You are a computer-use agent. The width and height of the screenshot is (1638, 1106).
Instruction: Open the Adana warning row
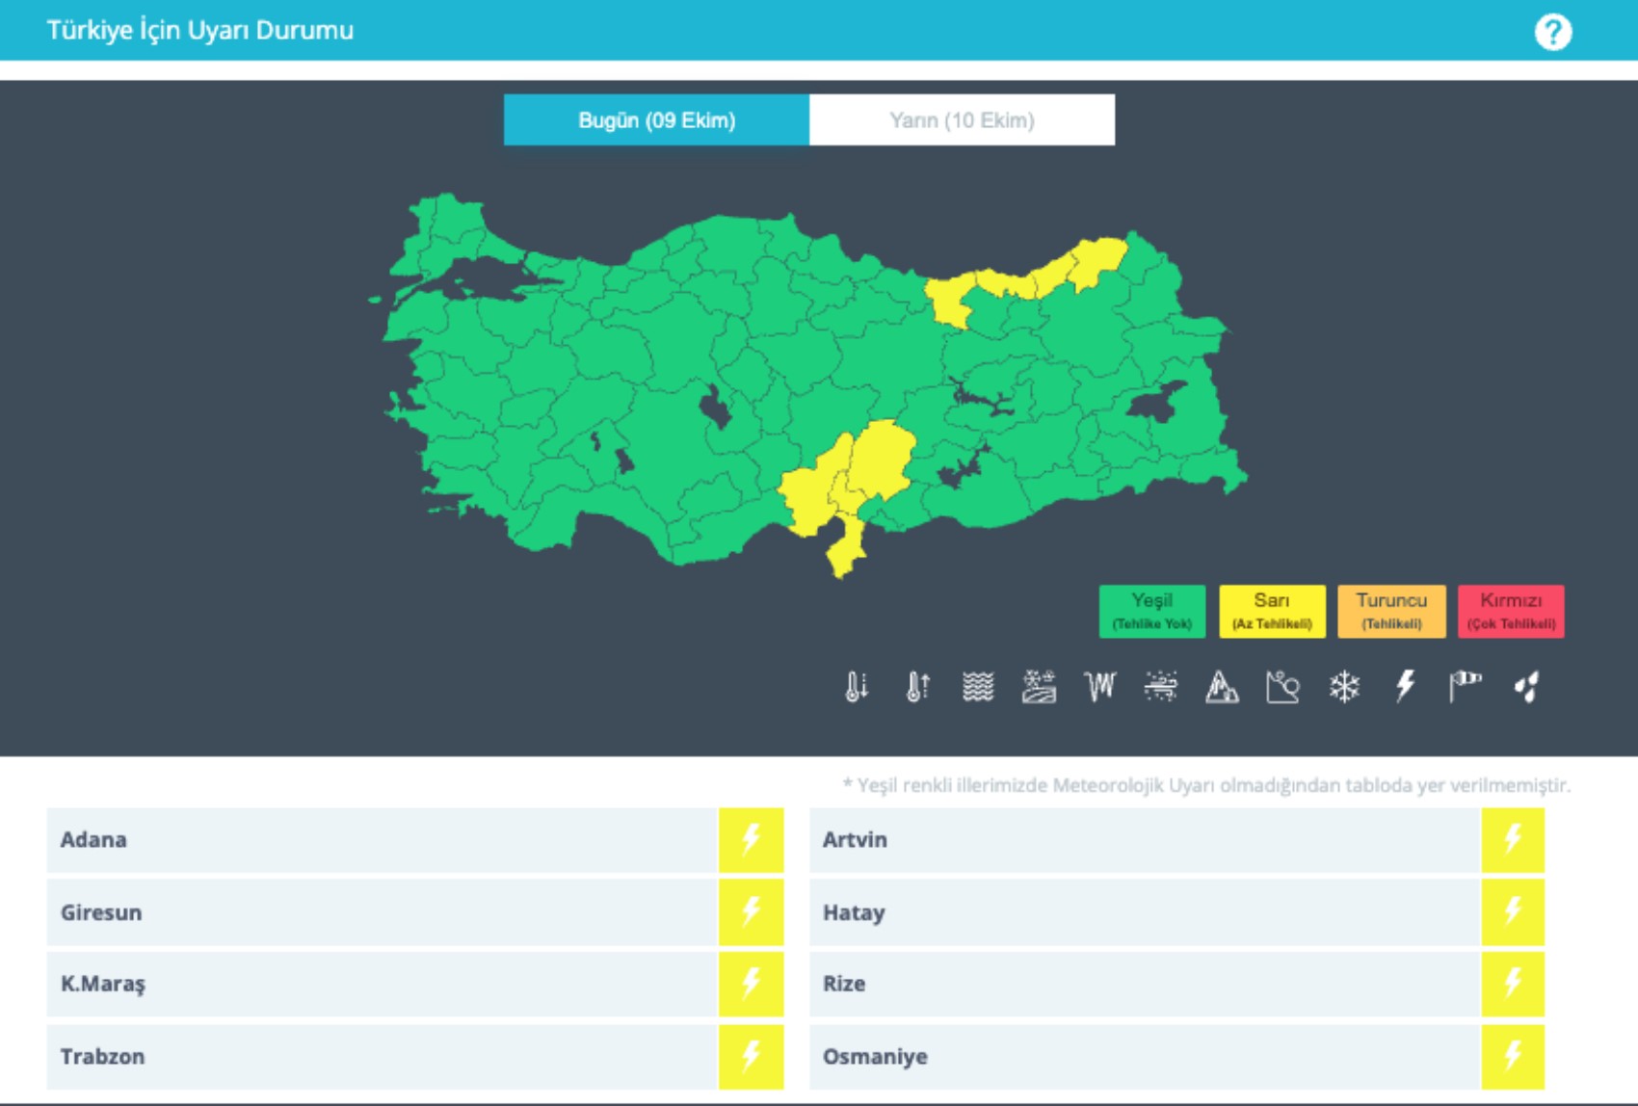[x=382, y=840]
